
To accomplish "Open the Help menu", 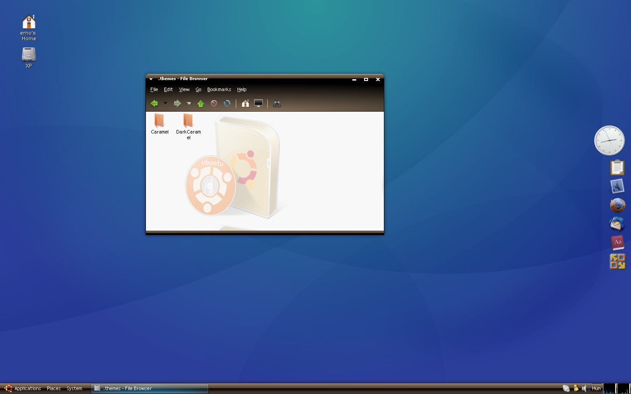I will tap(242, 89).
